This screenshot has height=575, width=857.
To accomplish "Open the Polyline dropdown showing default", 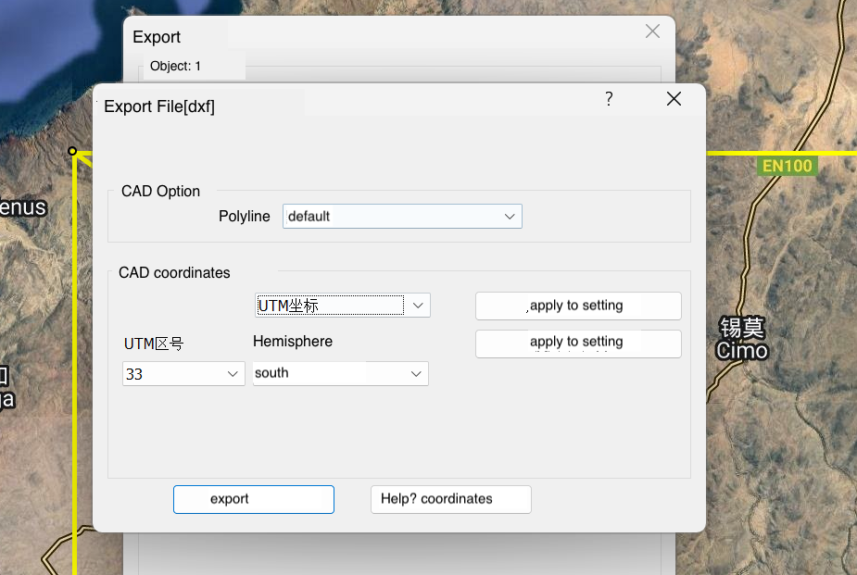I will pyautogui.click(x=402, y=217).
